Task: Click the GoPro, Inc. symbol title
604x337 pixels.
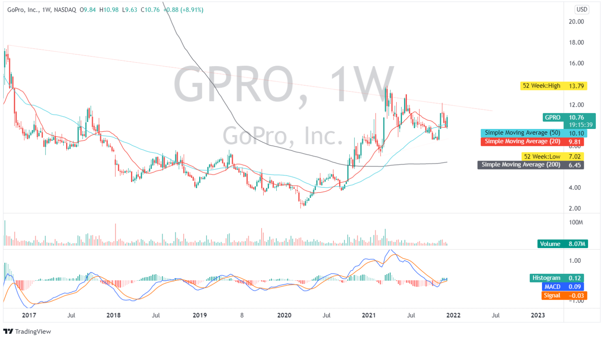Action: click(23, 10)
